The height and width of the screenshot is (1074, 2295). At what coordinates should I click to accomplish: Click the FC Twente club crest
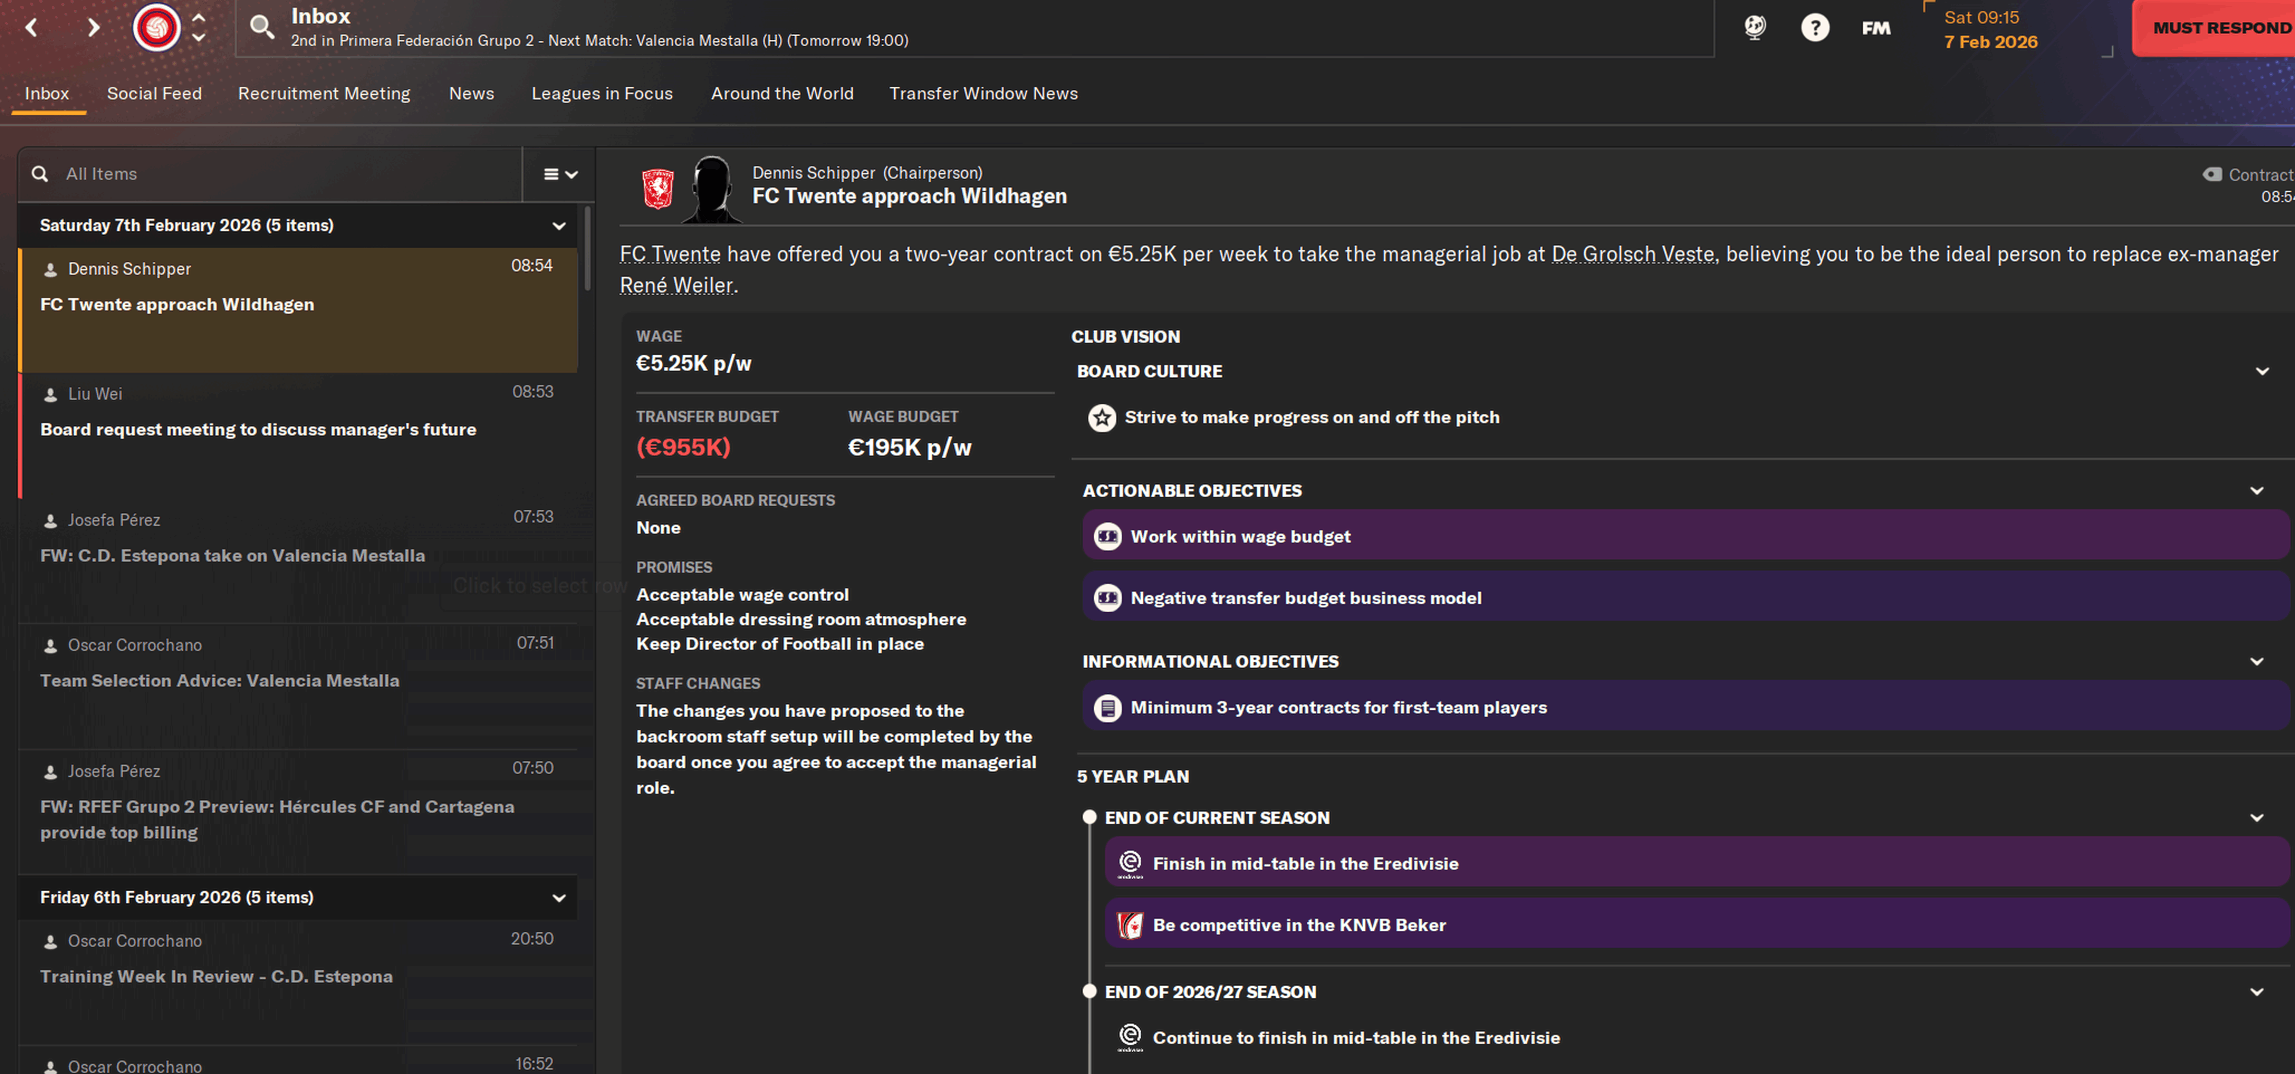658,189
